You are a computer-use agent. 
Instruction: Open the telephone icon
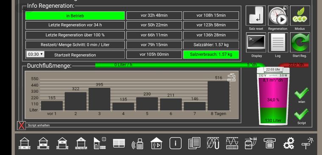(x=269, y=143)
